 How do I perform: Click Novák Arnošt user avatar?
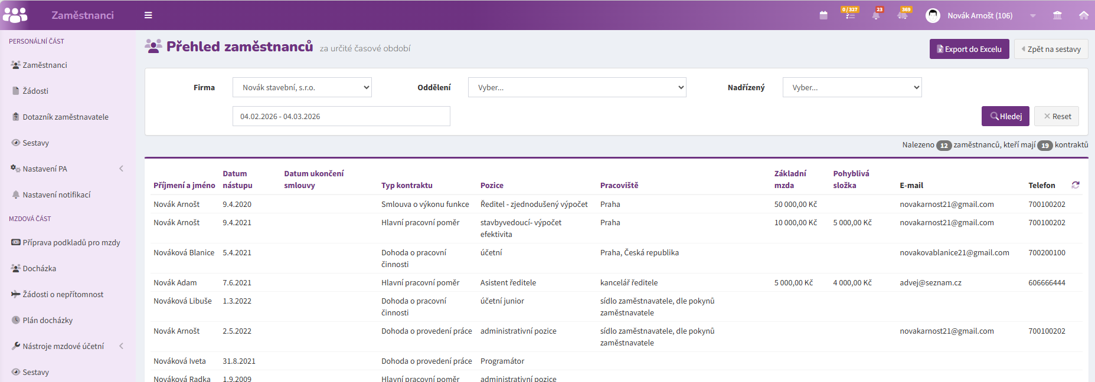tap(933, 15)
